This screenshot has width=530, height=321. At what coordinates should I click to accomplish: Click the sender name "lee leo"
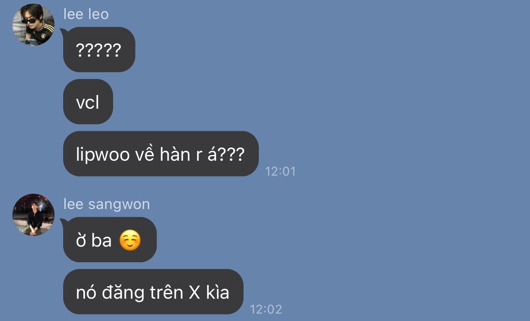(x=86, y=14)
